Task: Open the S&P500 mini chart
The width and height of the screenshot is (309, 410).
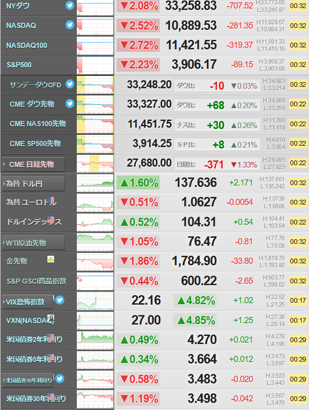Action: coord(95,65)
